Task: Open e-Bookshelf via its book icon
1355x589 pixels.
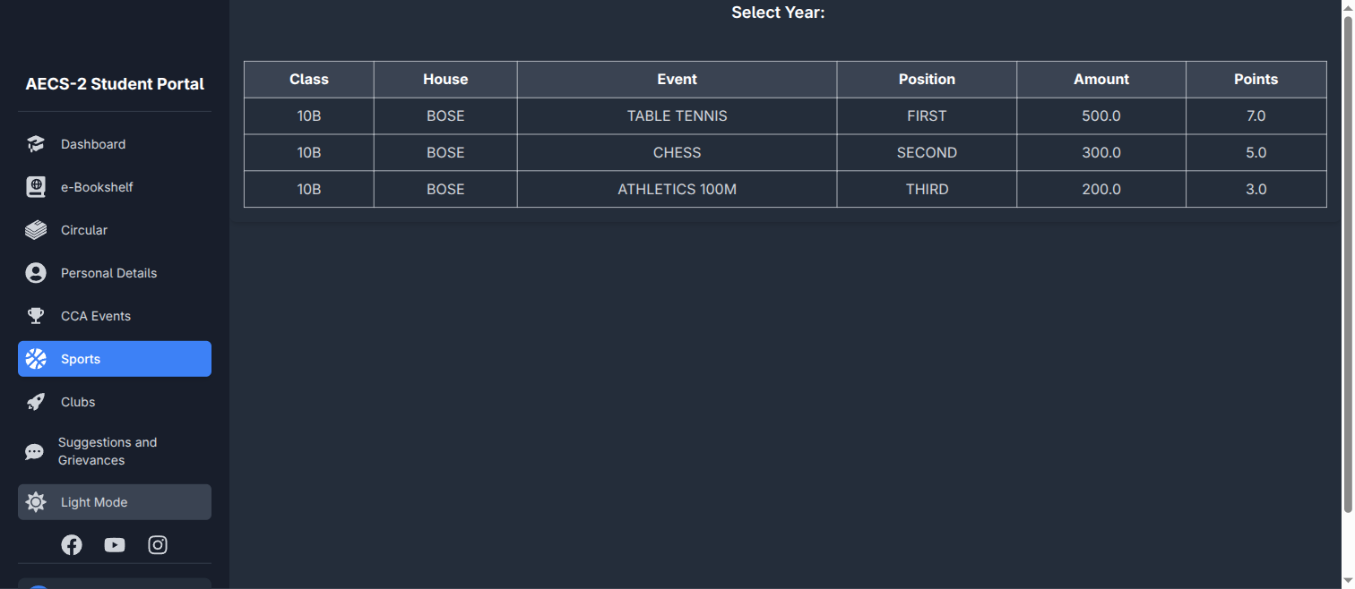Action: point(36,187)
